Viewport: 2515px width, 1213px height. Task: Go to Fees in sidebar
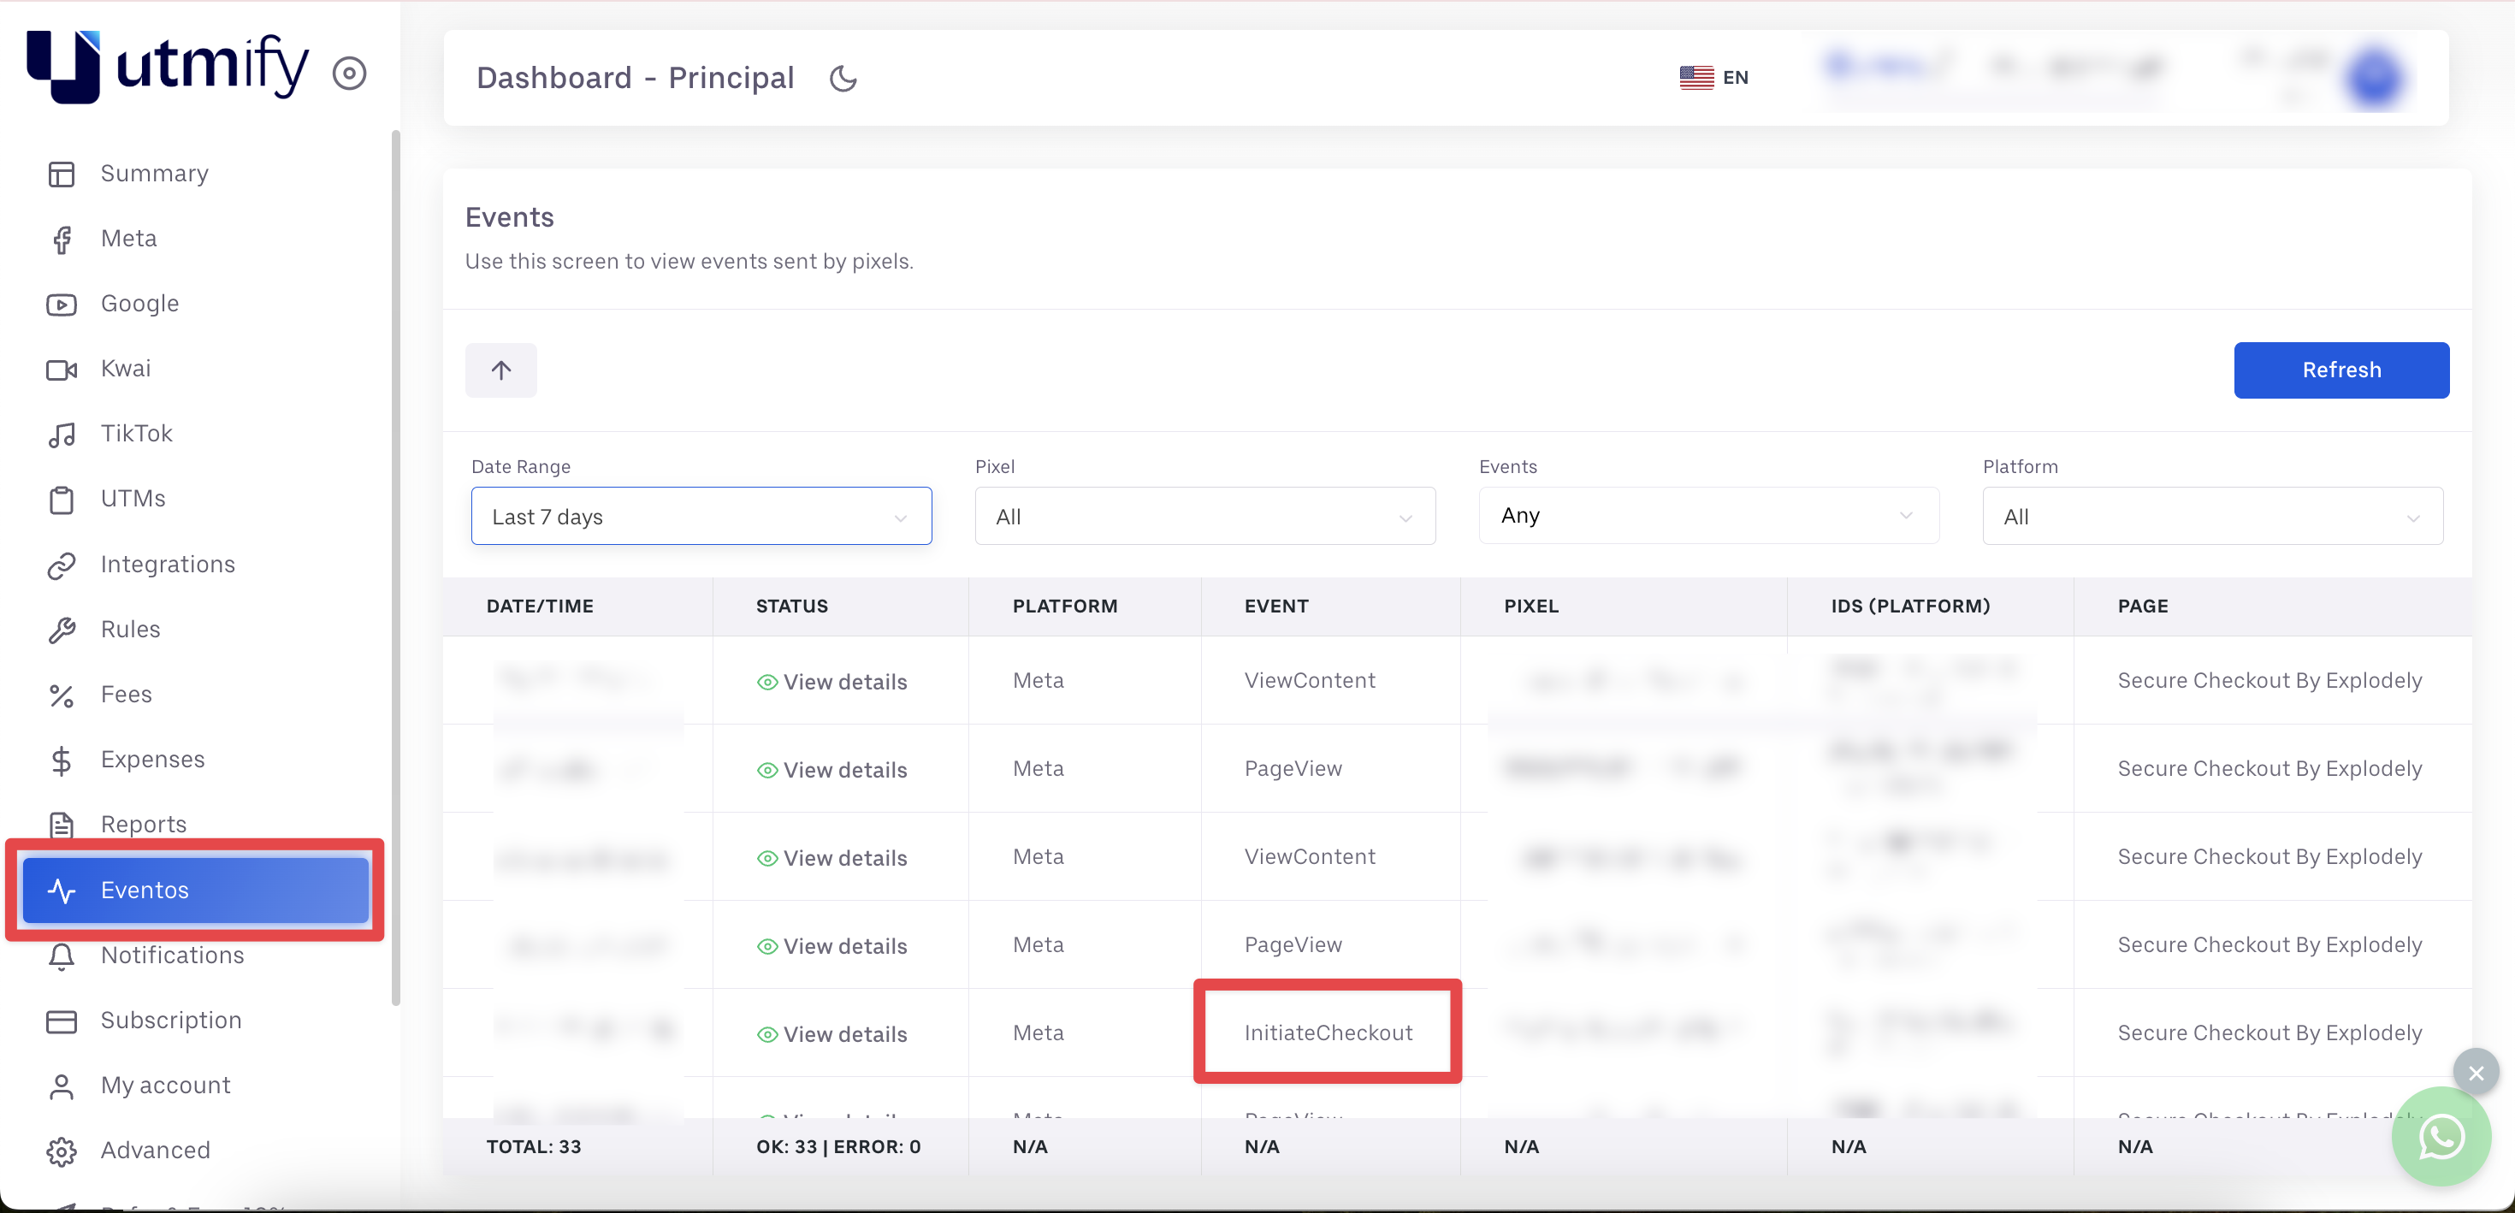[127, 695]
